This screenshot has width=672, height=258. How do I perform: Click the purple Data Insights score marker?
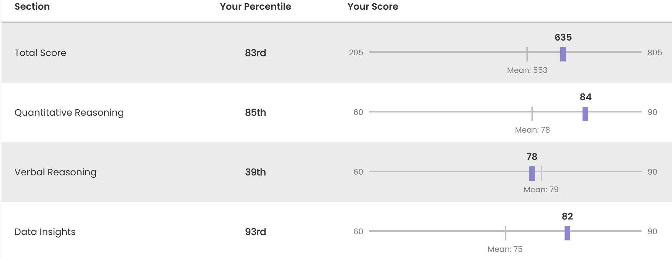click(x=567, y=233)
